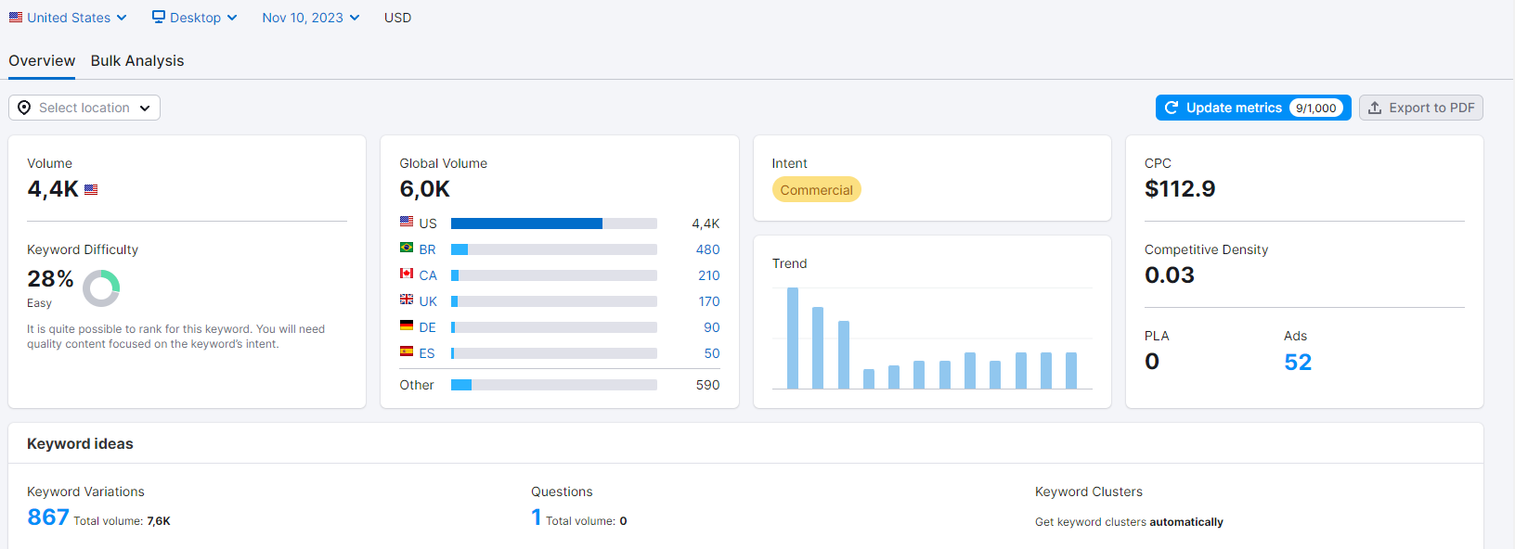
Task: Open the 1 Questions link
Action: [537, 517]
